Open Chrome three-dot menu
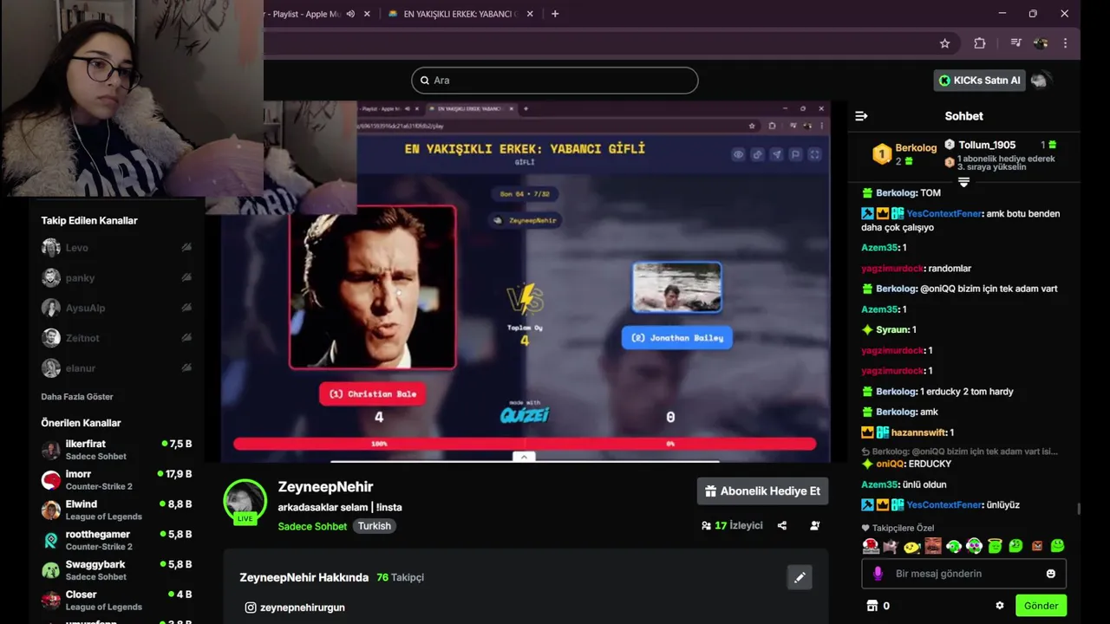The image size is (1110, 624). click(x=1065, y=43)
